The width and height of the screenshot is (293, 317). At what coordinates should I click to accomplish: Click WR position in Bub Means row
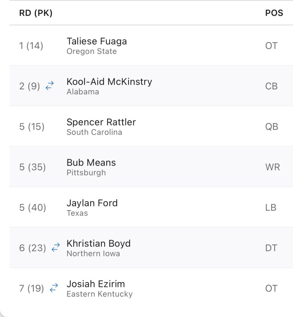272,167
